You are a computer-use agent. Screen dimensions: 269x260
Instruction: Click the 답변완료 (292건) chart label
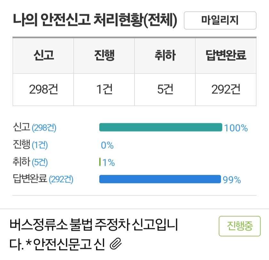click(x=43, y=179)
